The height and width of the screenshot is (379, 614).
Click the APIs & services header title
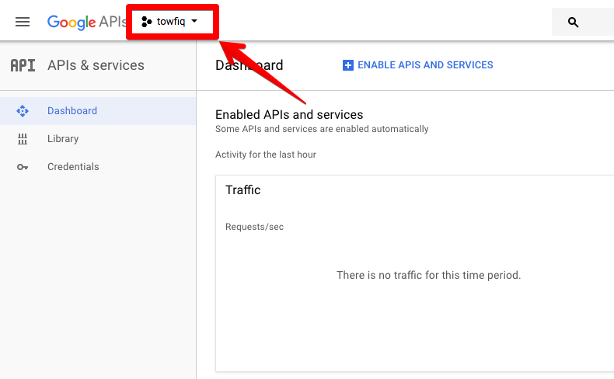(96, 65)
